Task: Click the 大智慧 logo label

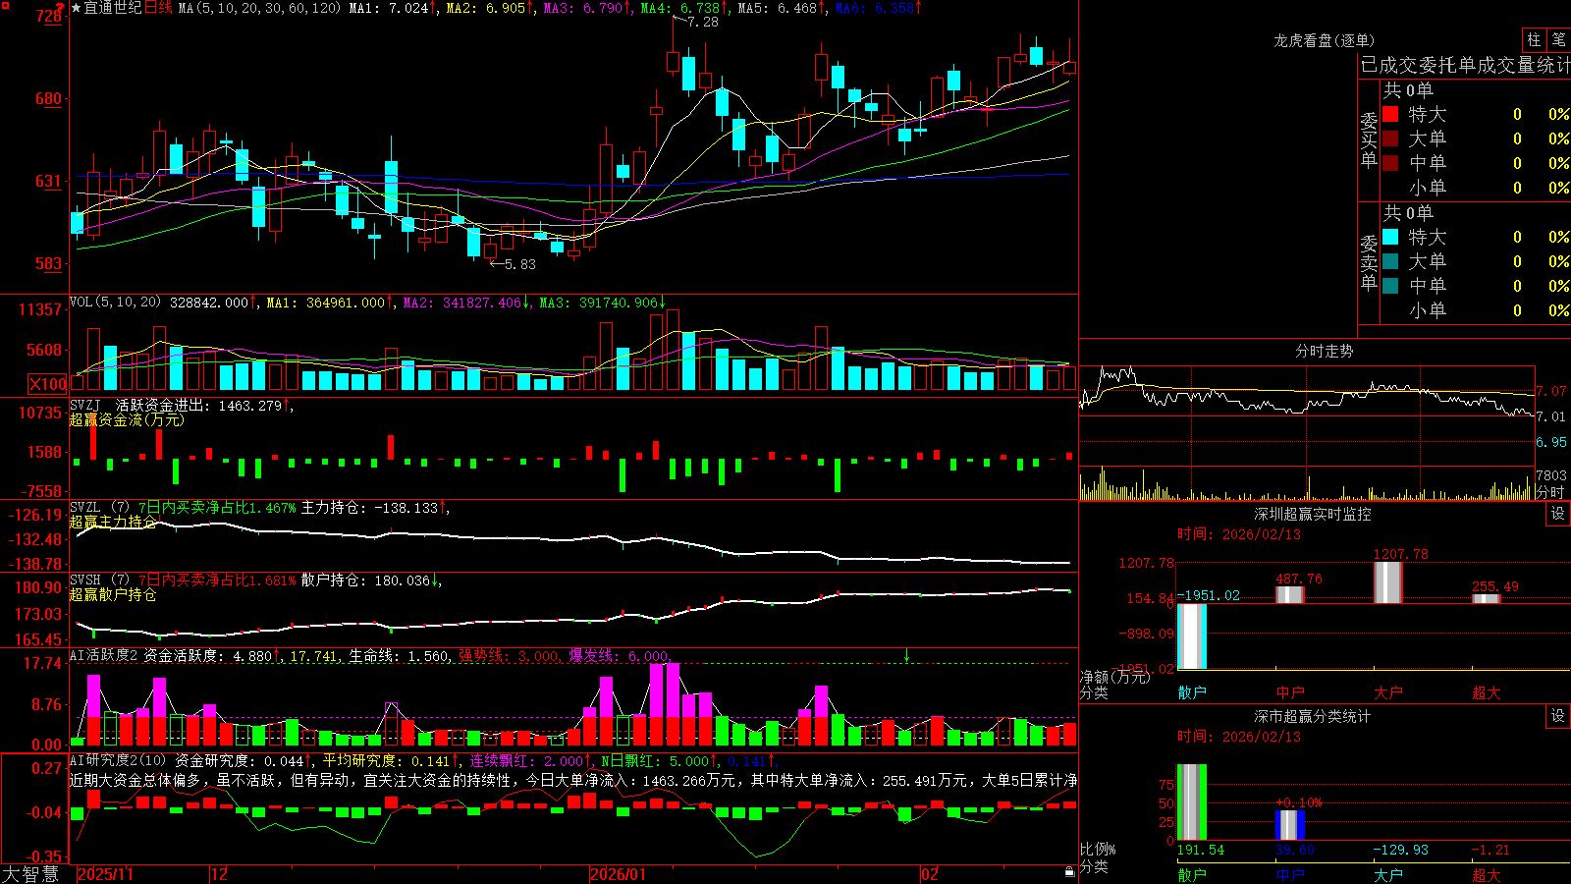Action: [30, 873]
